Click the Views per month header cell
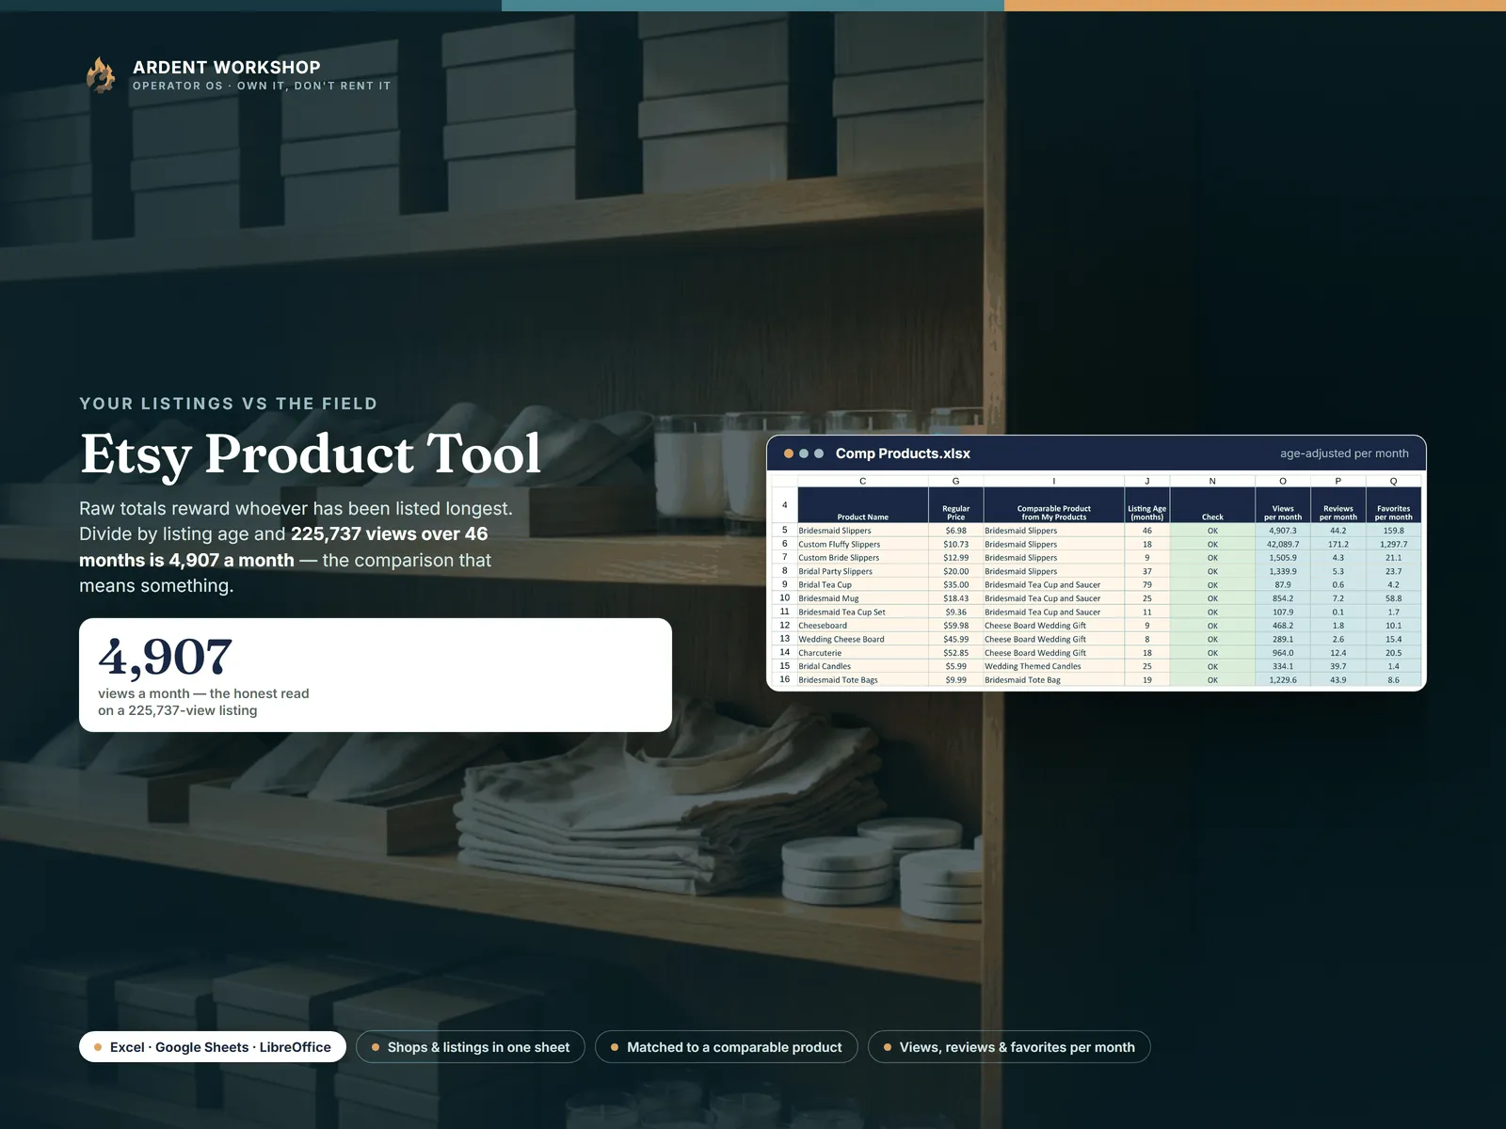The image size is (1506, 1129). (1283, 505)
